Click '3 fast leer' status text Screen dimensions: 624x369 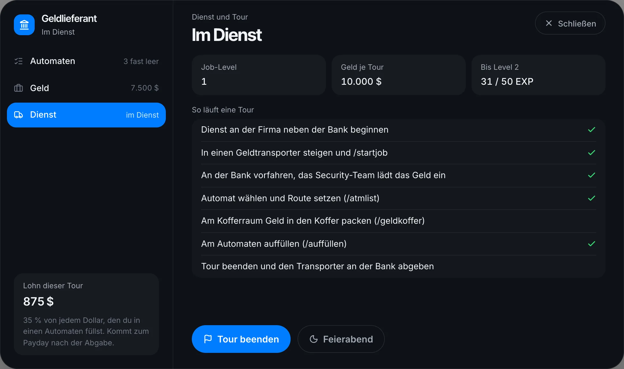click(x=141, y=61)
